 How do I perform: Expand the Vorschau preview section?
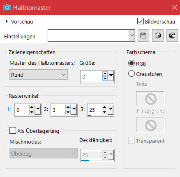coord(7,21)
